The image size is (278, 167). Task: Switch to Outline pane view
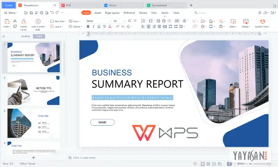pyautogui.click(x=25, y=36)
